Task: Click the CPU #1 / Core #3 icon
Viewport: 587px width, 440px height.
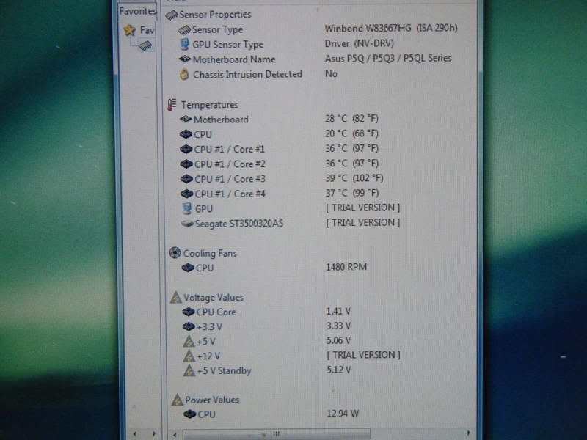Action: [x=186, y=179]
